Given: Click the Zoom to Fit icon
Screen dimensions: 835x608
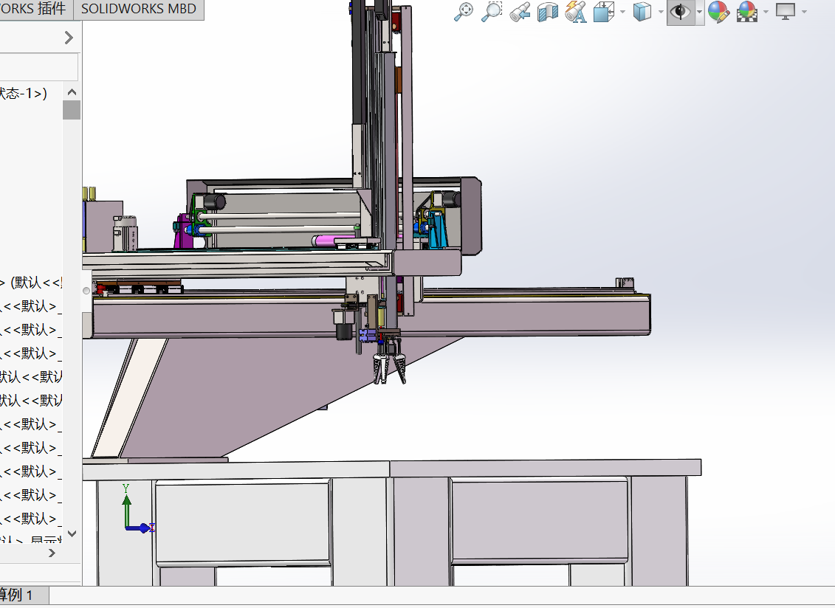Looking at the screenshot, I should point(464,11).
